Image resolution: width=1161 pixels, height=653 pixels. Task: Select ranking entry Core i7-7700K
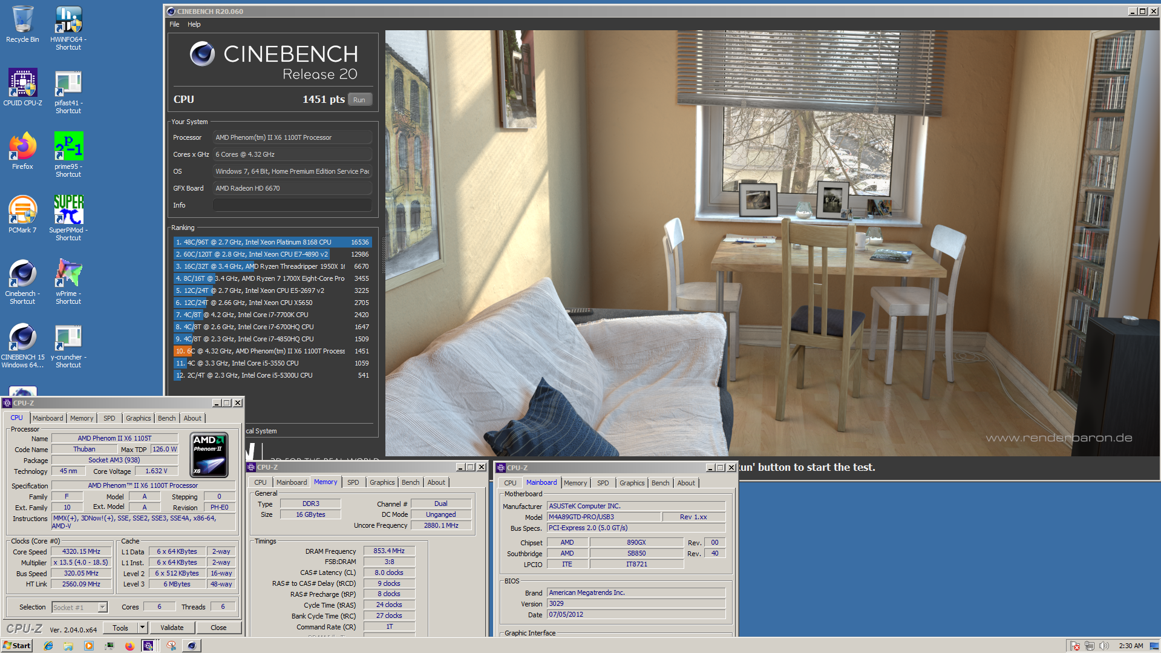272,315
